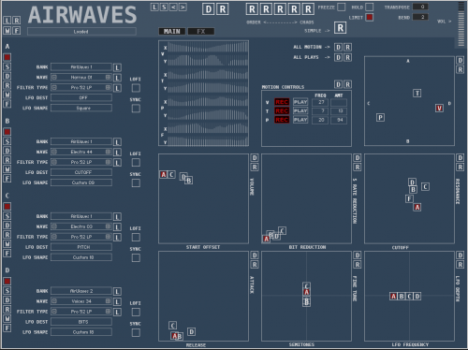Image resolution: width=468 pixels, height=350 pixels.
Task: Click layer B's D (default) button
Action: (7, 151)
